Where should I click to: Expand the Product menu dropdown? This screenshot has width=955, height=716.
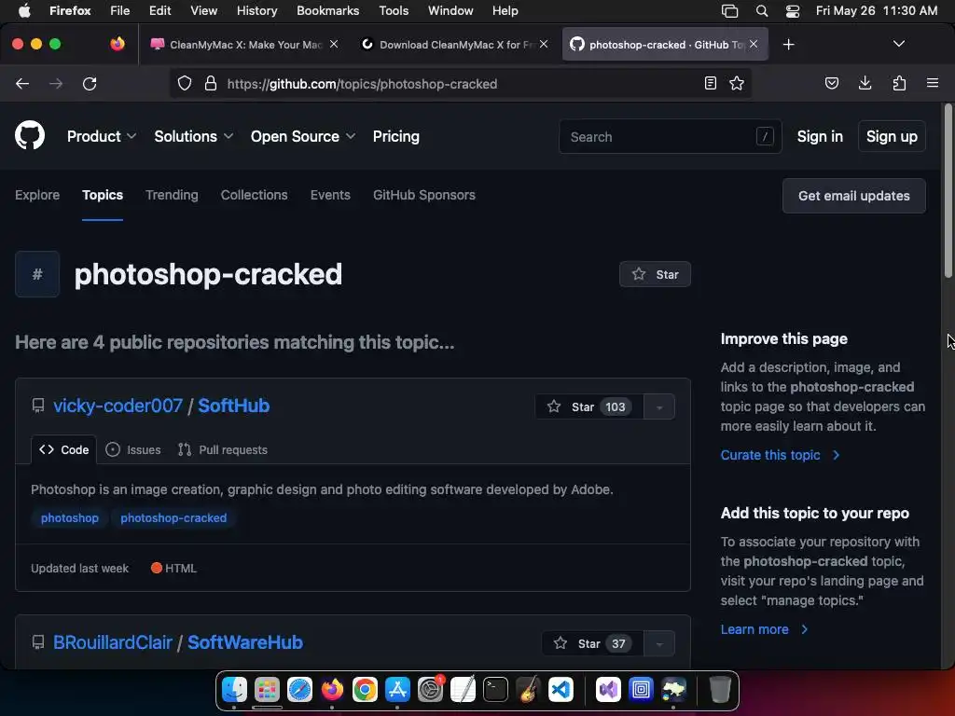(x=101, y=136)
